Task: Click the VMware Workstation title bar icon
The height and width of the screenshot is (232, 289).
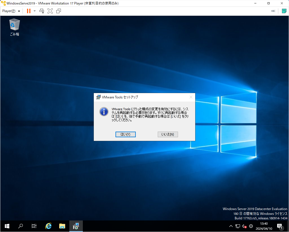Action: coord(3,3)
